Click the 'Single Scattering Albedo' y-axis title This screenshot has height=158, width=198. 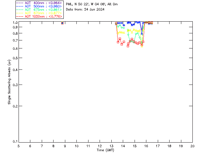(x=9, y=82)
